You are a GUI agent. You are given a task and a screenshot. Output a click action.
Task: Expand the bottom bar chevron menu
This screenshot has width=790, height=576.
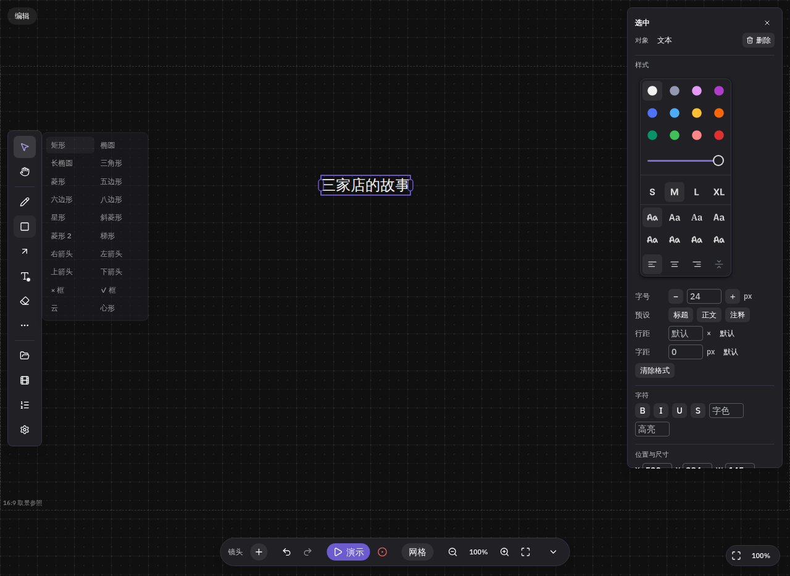coord(553,552)
